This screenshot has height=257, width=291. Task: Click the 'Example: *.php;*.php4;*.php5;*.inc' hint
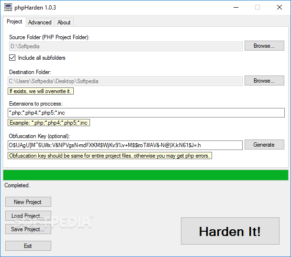coord(49,123)
